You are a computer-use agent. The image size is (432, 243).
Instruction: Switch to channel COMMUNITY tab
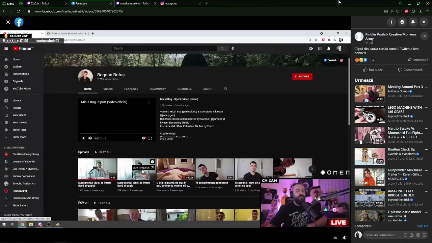click(158, 89)
